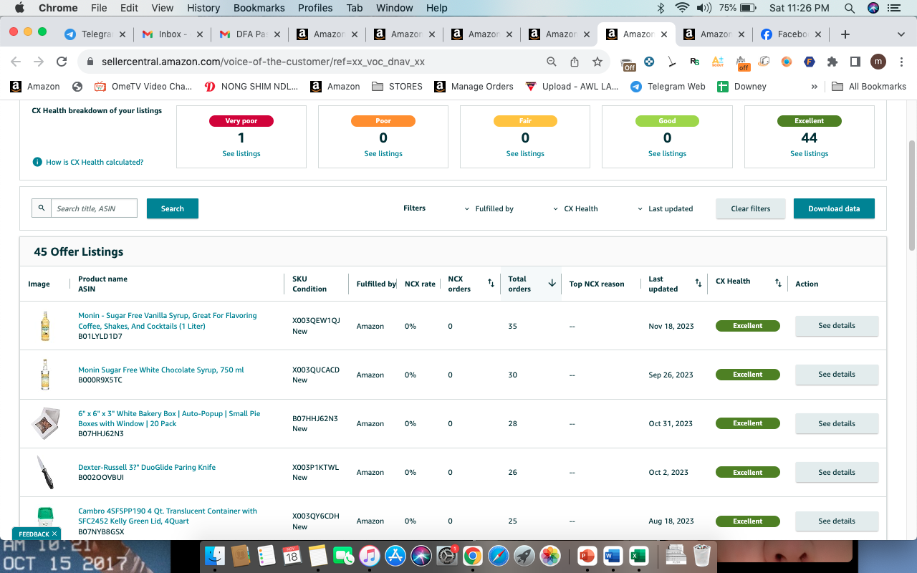Sort the table by Total orders
Viewport: 917px width, 573px height.
click(x=552, y=284)
